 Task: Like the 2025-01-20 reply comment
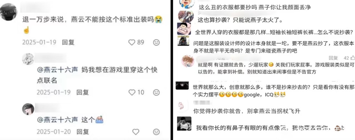pyautogui.click(x=136, y=132)
